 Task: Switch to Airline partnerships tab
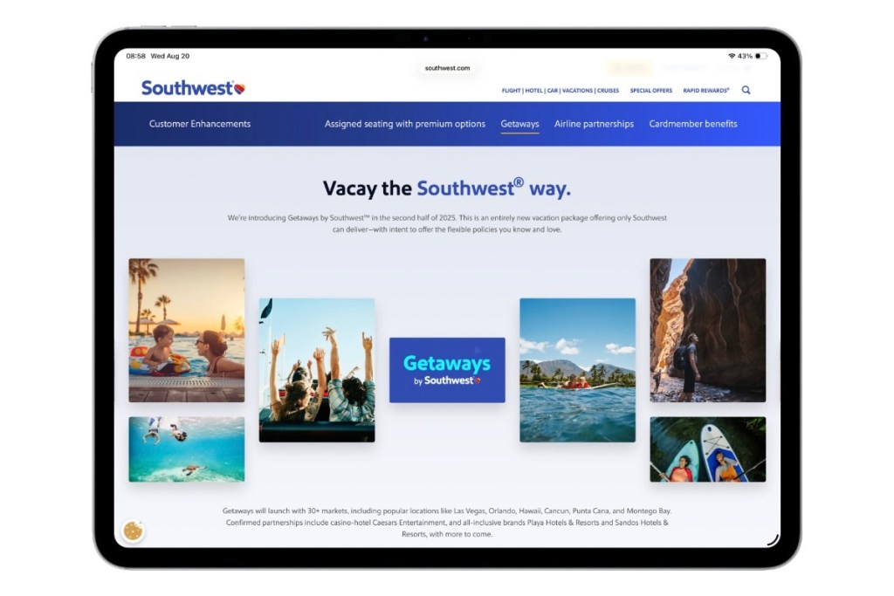coord(594,124)
